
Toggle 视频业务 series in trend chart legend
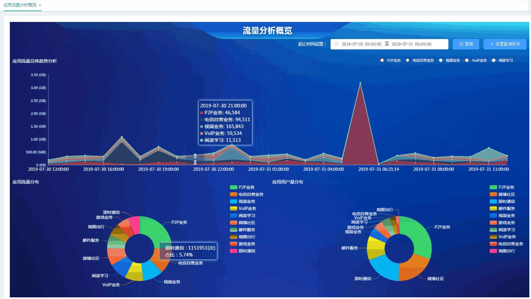tap(441, 61)
